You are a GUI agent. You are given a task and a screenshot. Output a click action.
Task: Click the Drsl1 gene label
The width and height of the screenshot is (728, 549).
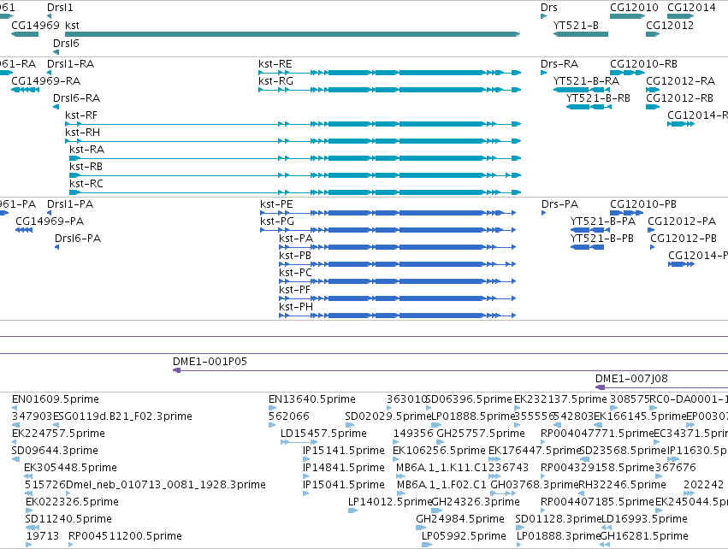point(60,8)
